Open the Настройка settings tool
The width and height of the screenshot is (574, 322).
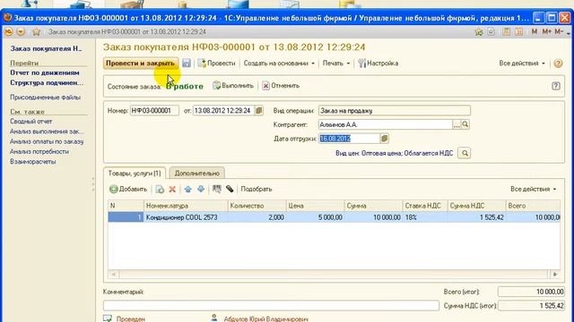[x=378, y=64]
